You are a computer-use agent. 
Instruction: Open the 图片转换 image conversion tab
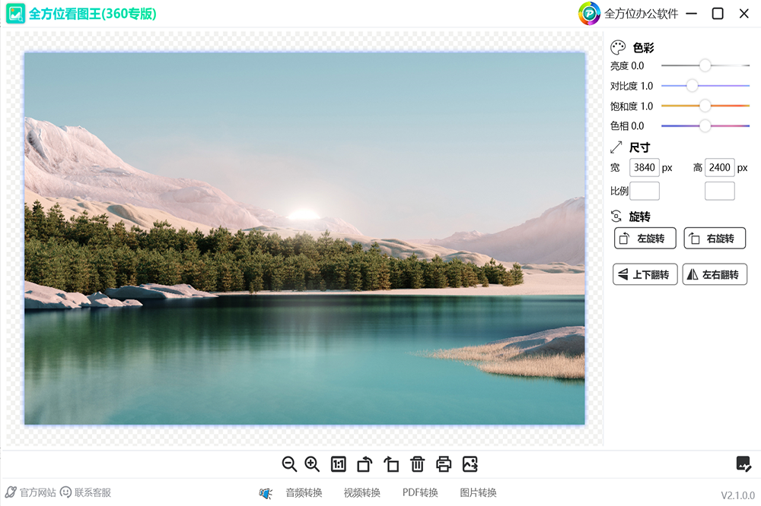(478, 492)
